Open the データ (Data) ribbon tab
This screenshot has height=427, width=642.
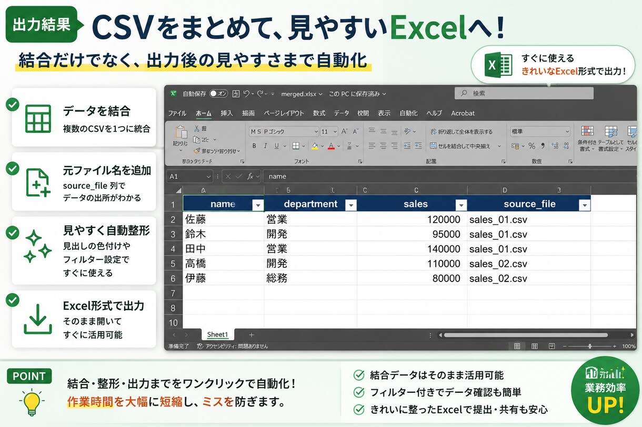[342, 113]
